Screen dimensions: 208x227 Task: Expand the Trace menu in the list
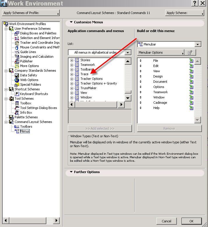click(x=72, y=74)
